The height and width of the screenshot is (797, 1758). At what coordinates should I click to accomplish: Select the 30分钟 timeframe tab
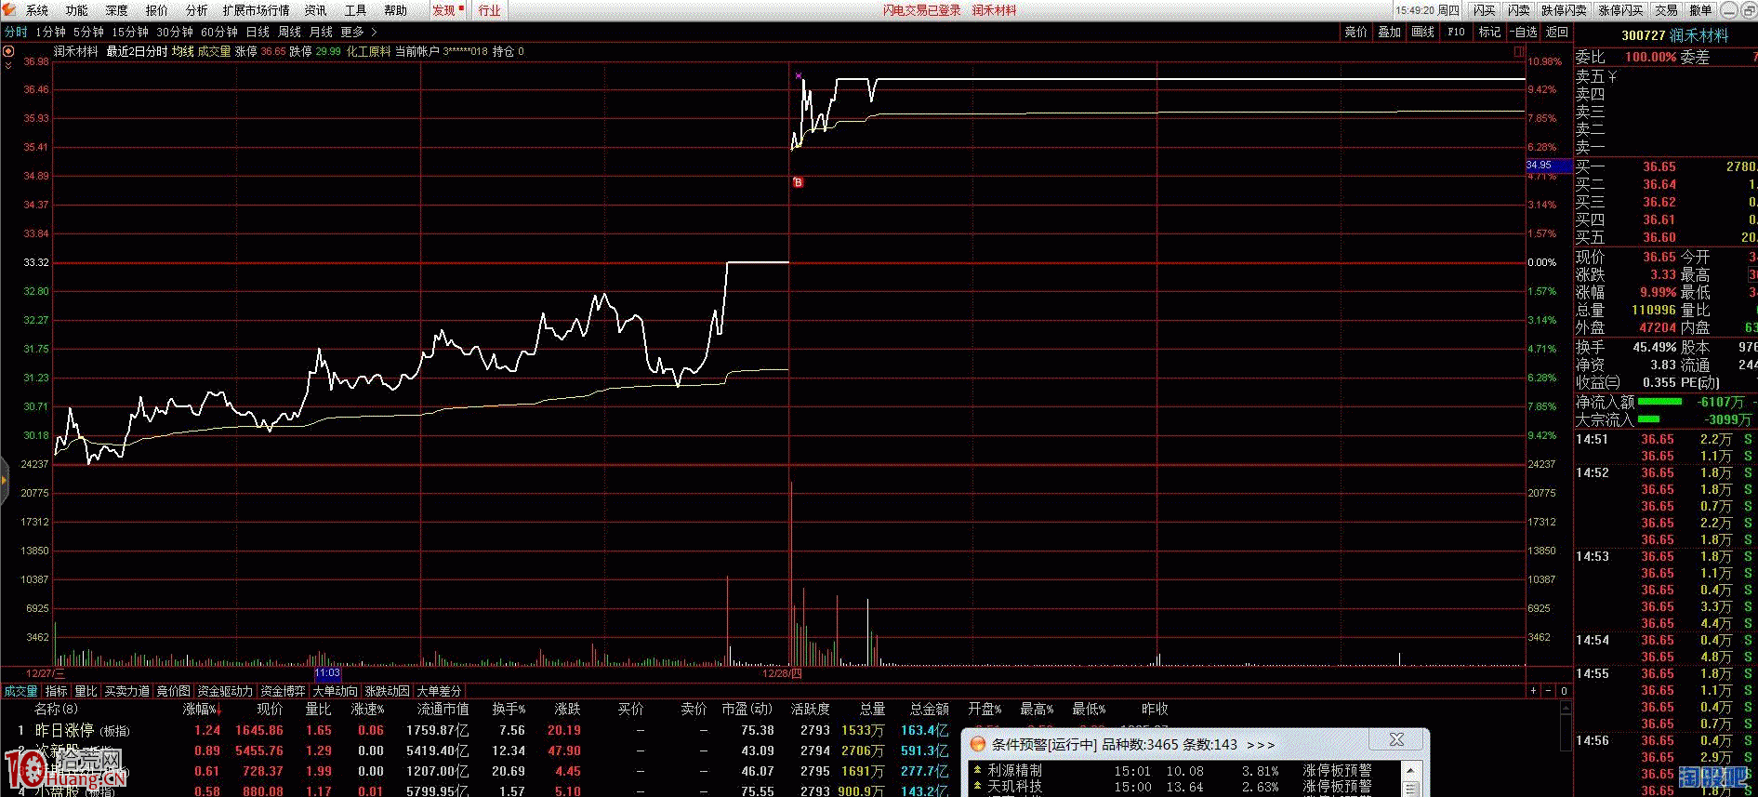point(175,32)
